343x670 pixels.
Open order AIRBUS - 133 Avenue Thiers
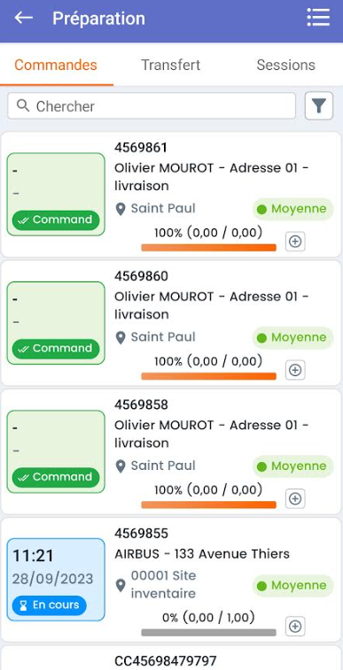202,554
